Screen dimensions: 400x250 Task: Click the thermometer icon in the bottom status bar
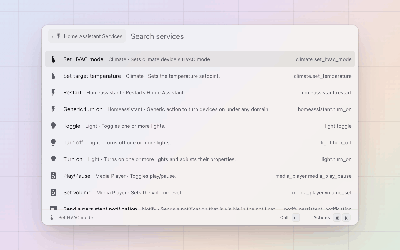[x=52, y=218]
